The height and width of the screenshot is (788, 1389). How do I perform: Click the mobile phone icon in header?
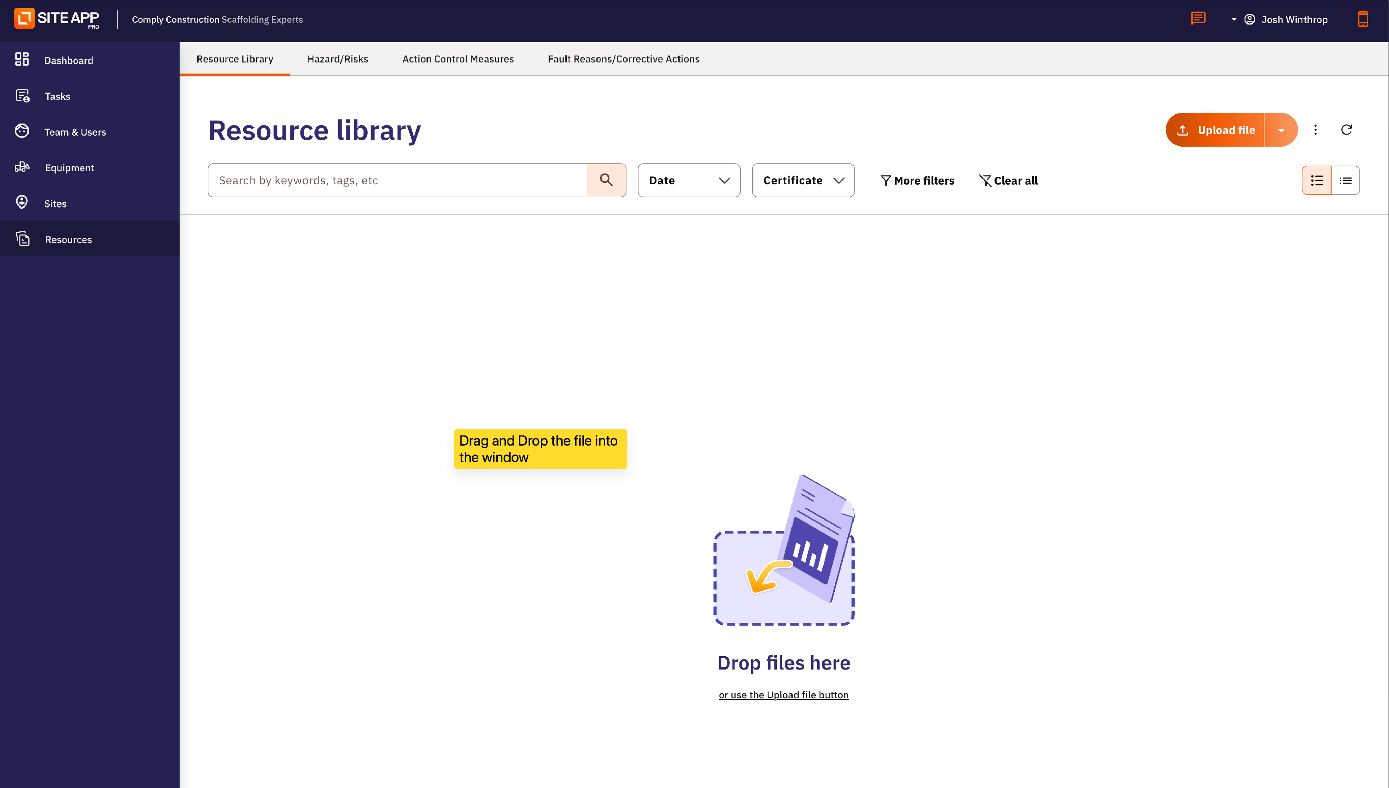coord(1363,19)
